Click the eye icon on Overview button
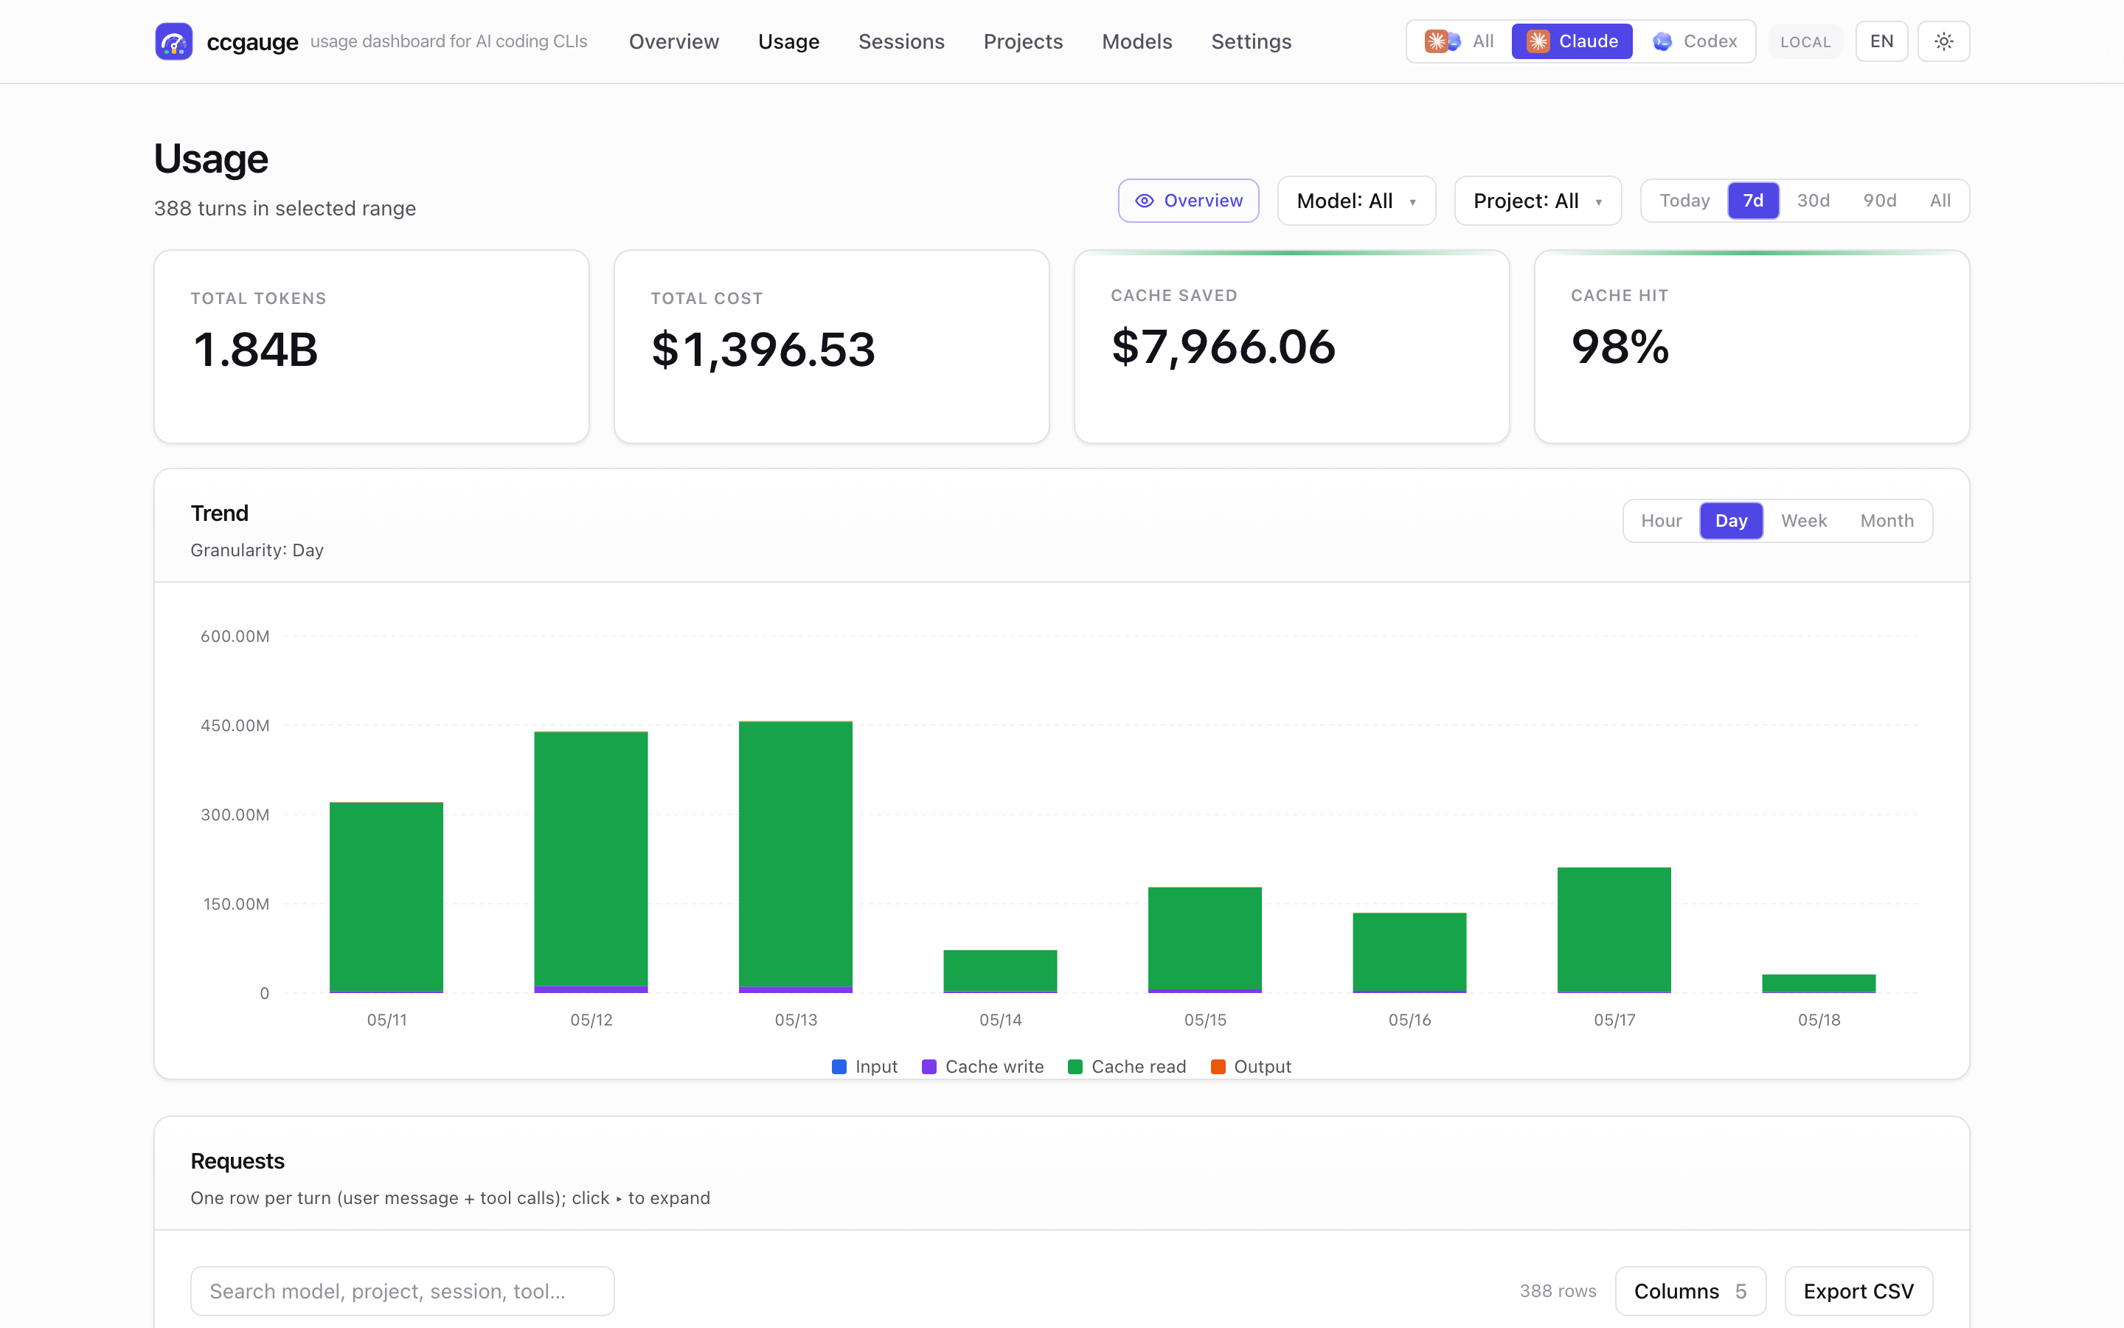 1144,201
